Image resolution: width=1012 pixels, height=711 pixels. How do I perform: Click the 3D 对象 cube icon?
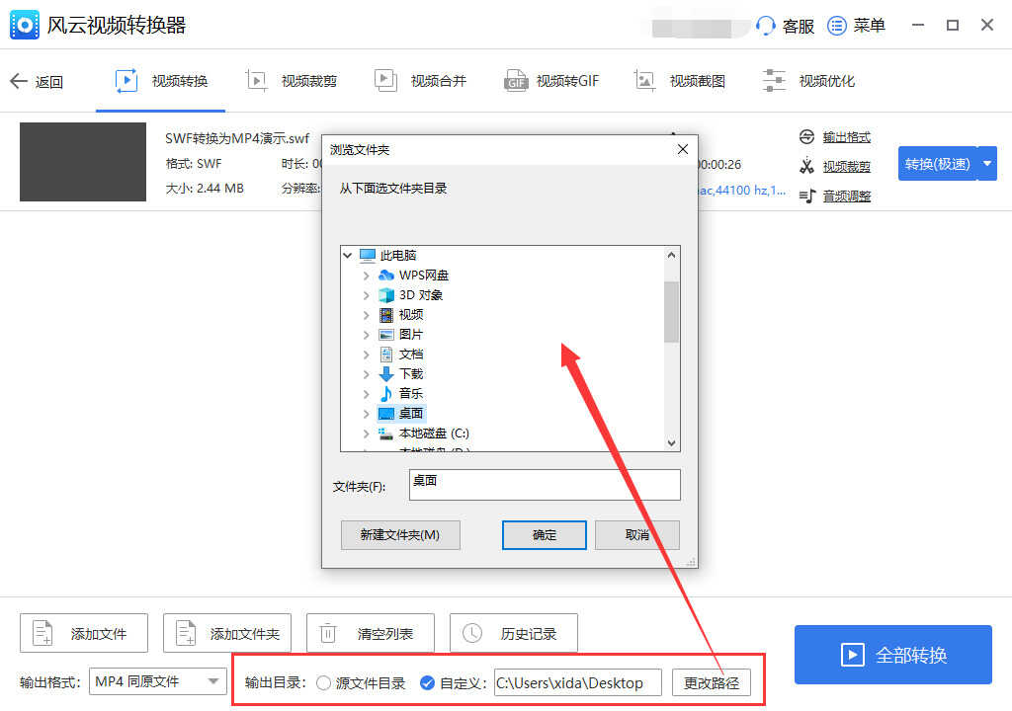pos(386,295)
